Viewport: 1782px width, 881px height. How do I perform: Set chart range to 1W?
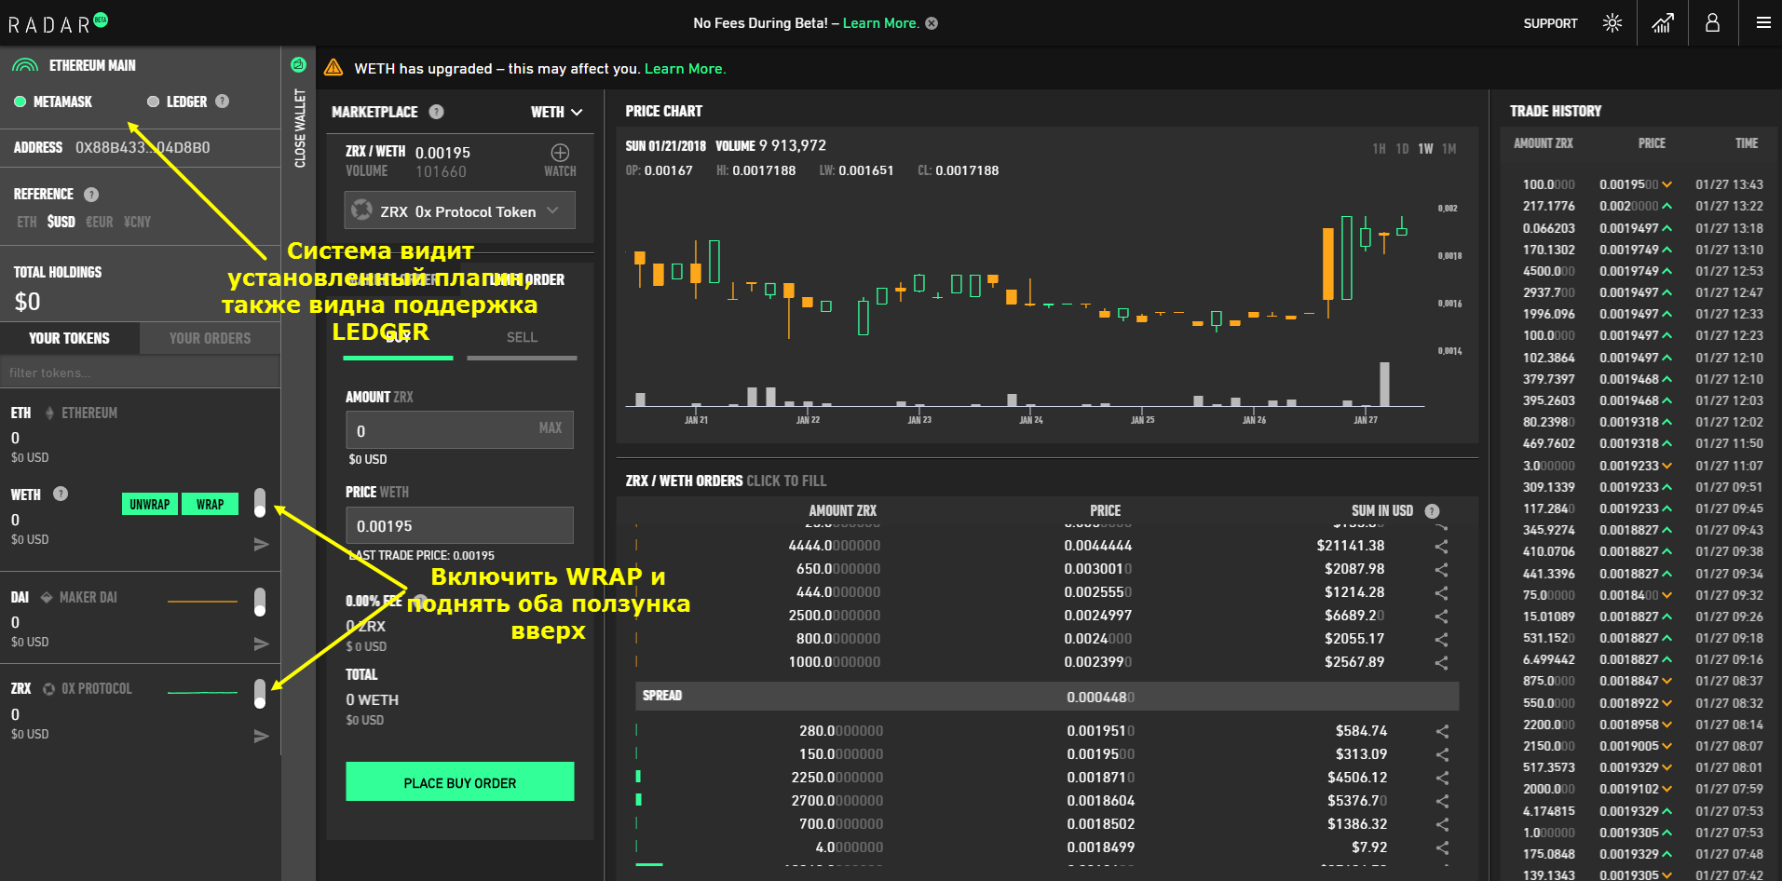point(1426,149)
